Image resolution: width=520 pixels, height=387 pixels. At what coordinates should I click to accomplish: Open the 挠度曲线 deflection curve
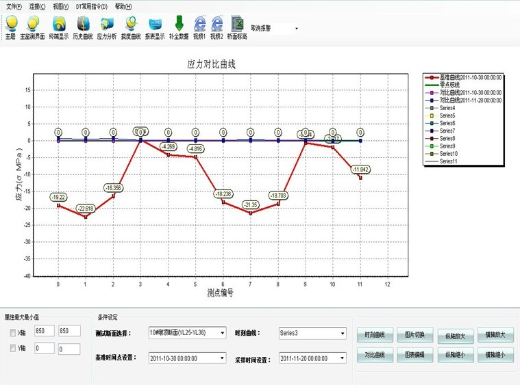(131, 25)
